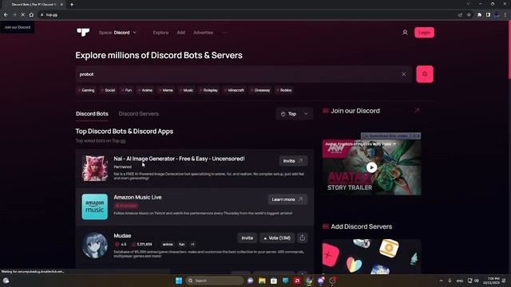Select the Anime tag chip

click(x=145, y=90)
